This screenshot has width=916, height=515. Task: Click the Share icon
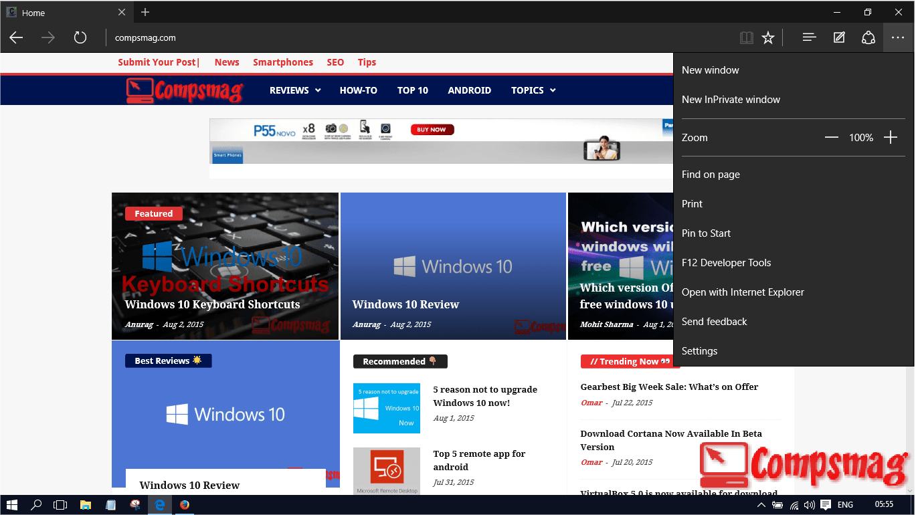tap(868, 37)
